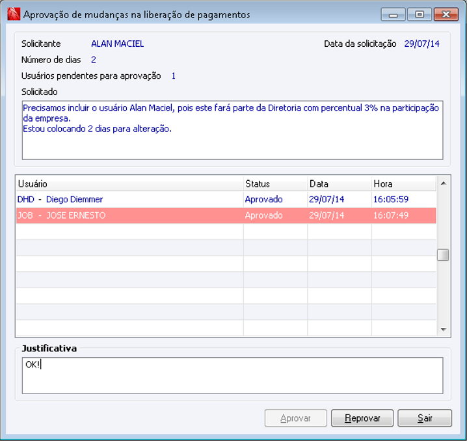Screen dimensions: 467x441
Task: Click the Número de dias value 2
Action: coord(94,60)
